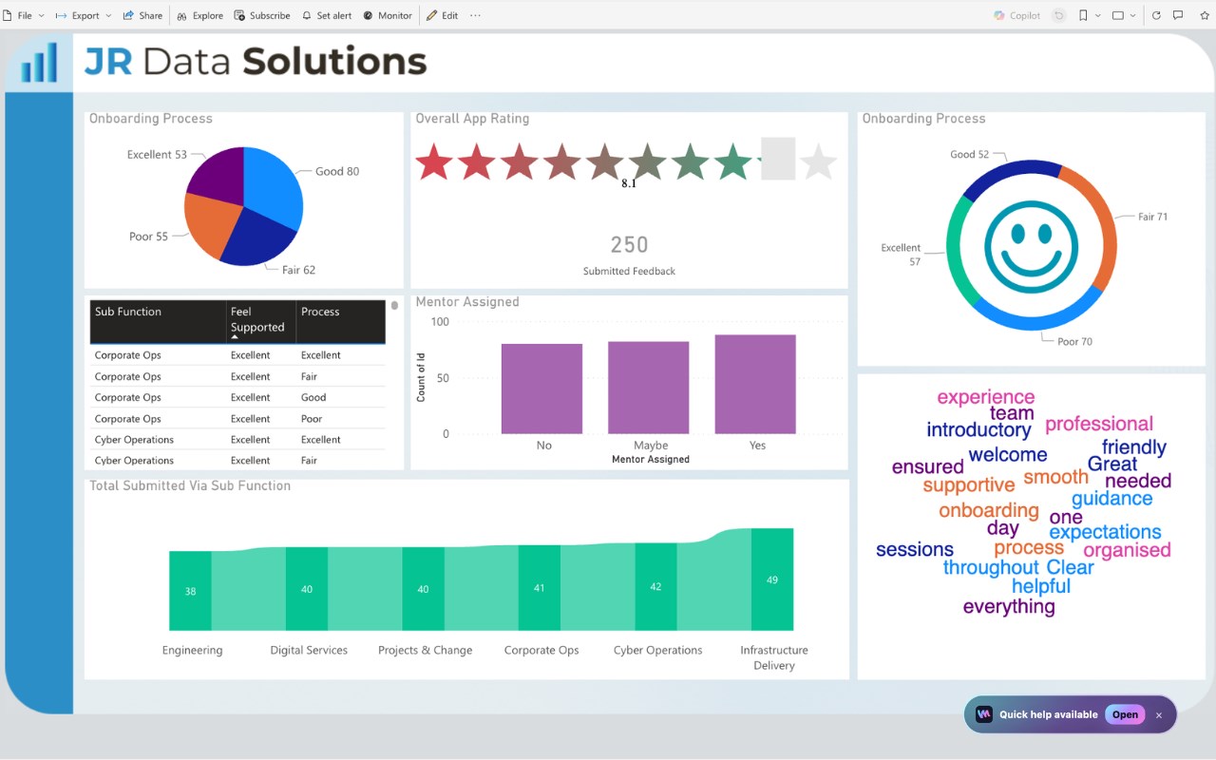Click the smiley face in the donut chart
This screenshot has height=760, width=1216.
pyautogui.click(x=1032, y=245)
